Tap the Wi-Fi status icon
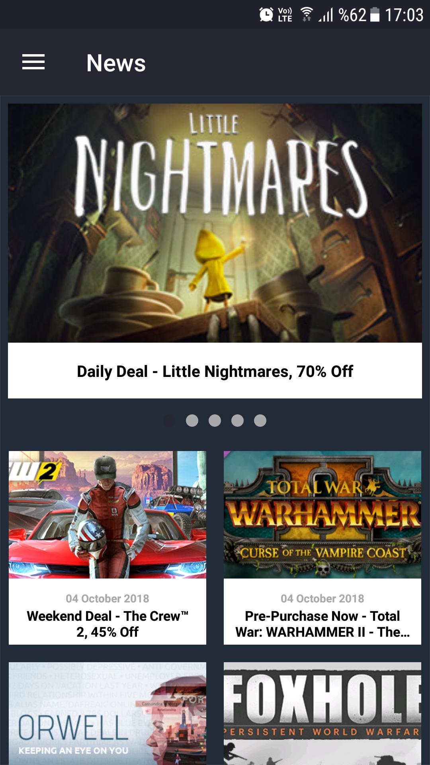Viewport: 430px width, 765px height. coord(306,14)
